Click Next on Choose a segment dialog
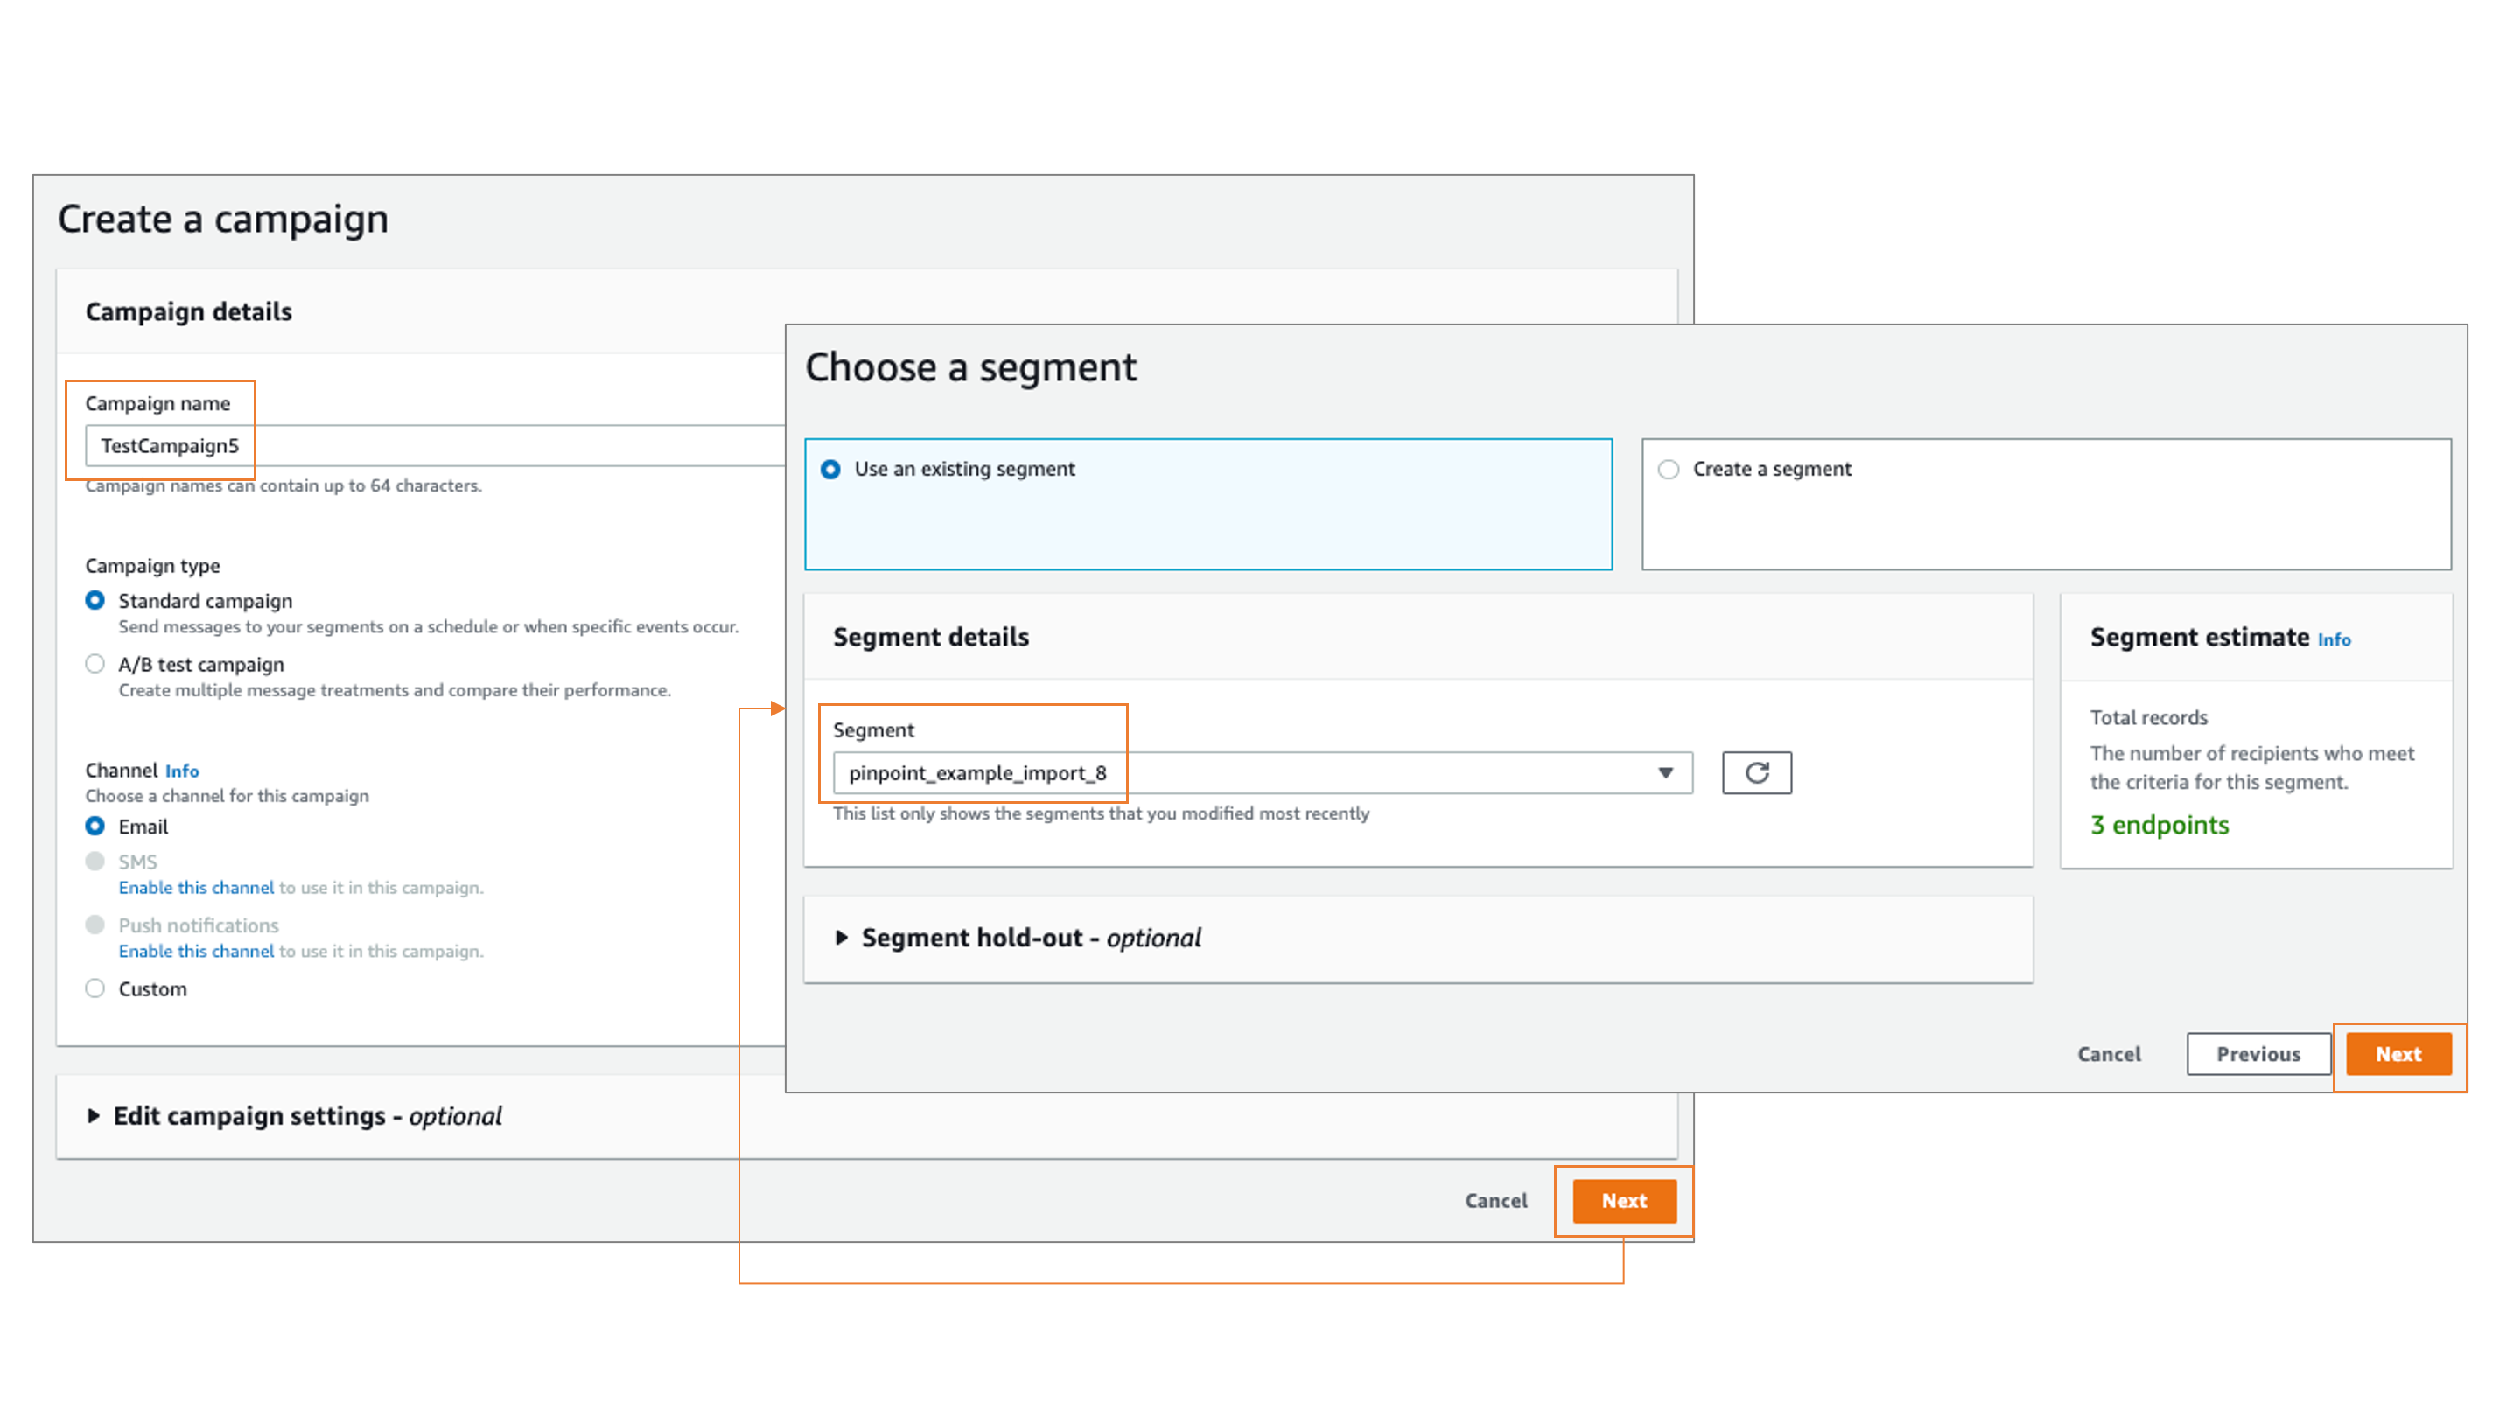This screenshot has width=2520, height=1417. (2398, 1054)
